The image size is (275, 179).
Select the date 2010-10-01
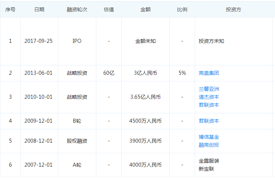[x=39, y=97]
